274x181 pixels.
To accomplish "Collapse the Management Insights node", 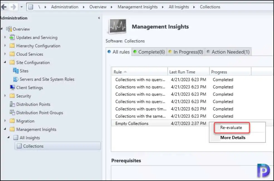I will (5, 129).
